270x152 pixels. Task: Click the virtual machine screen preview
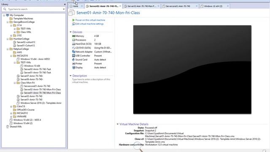[x=192, y=70]
